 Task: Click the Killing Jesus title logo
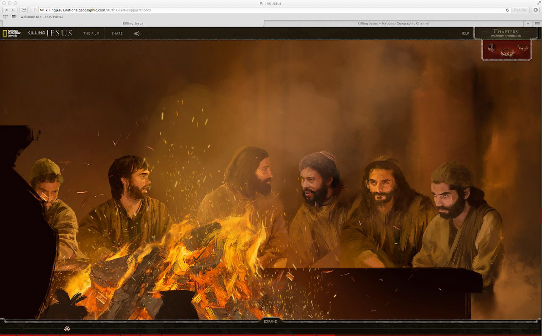(x=50, y=33)
